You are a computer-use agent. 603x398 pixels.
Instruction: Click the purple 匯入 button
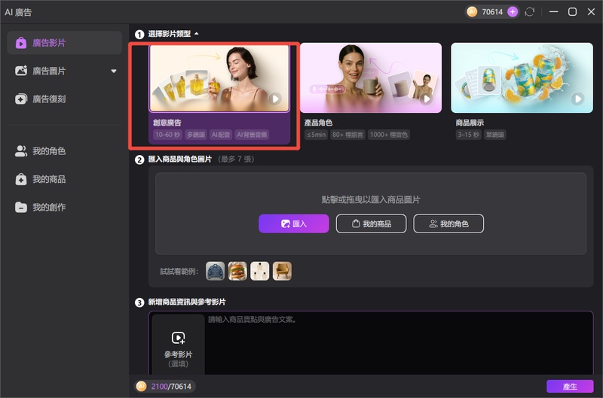click(x=294, y=223)
